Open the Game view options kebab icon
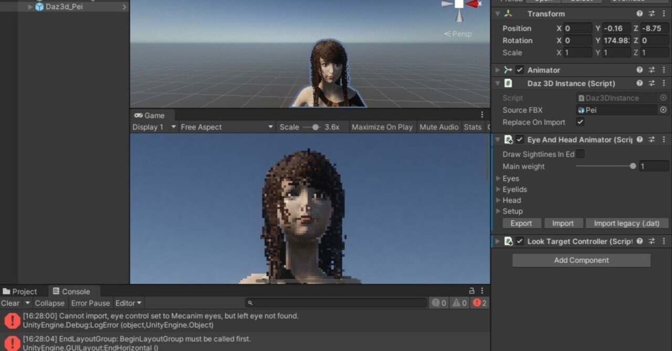This screenshot has height=351, width=672. point(481,114)
